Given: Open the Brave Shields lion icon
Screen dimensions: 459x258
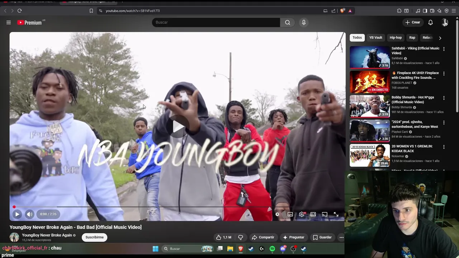Looking at the screenshot, I should [x=342, y=11].
